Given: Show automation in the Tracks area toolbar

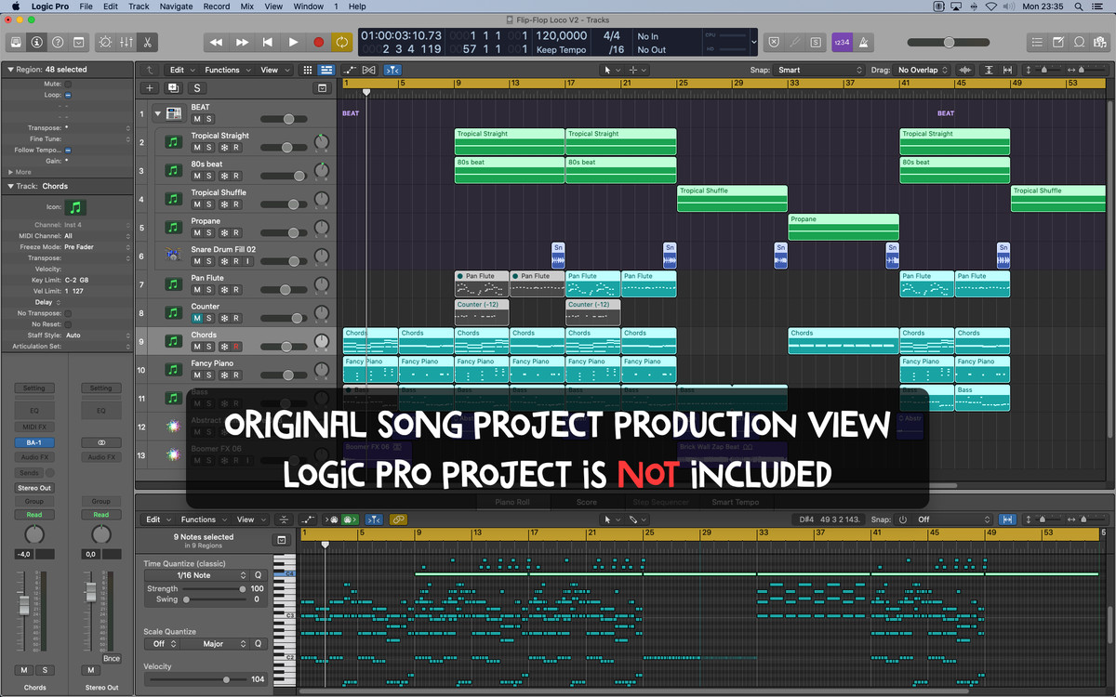Looking at the screenshot, I should (x=350, y=70).
